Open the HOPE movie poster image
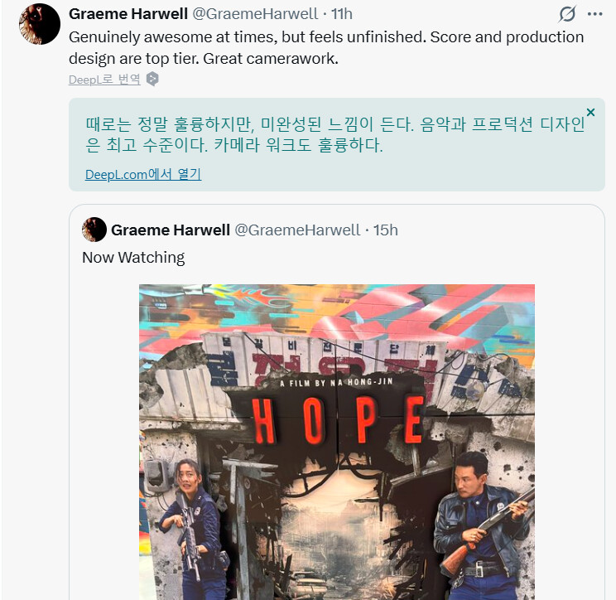 [337, 442]
